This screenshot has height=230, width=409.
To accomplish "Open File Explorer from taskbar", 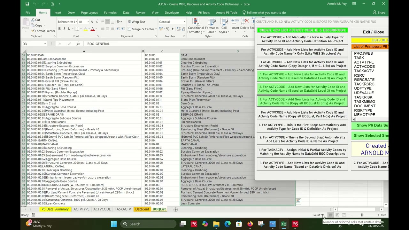I will pos(216,224).
